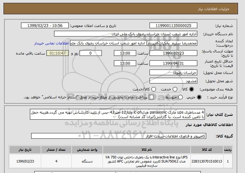Image resolution: width=245 pixels, height=173 pixels.
Task: Click the response deadline date 1399/02/23 field
Action: pyautogui.click(x=173, y=53)
